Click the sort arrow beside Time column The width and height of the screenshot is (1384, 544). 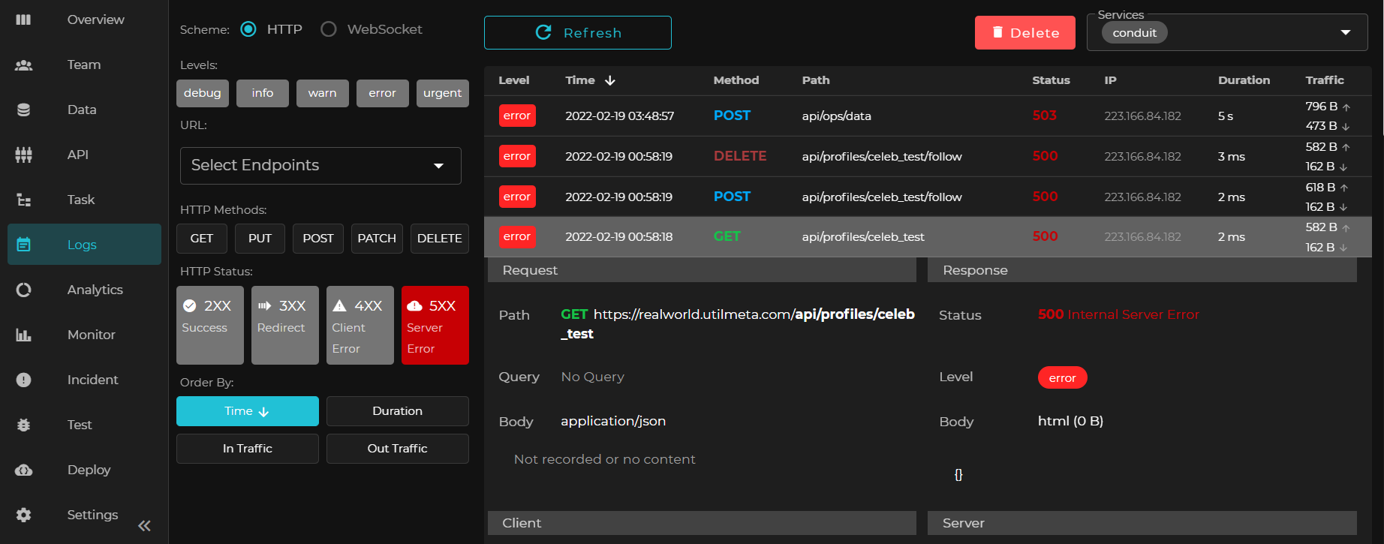tap(610, 80)
